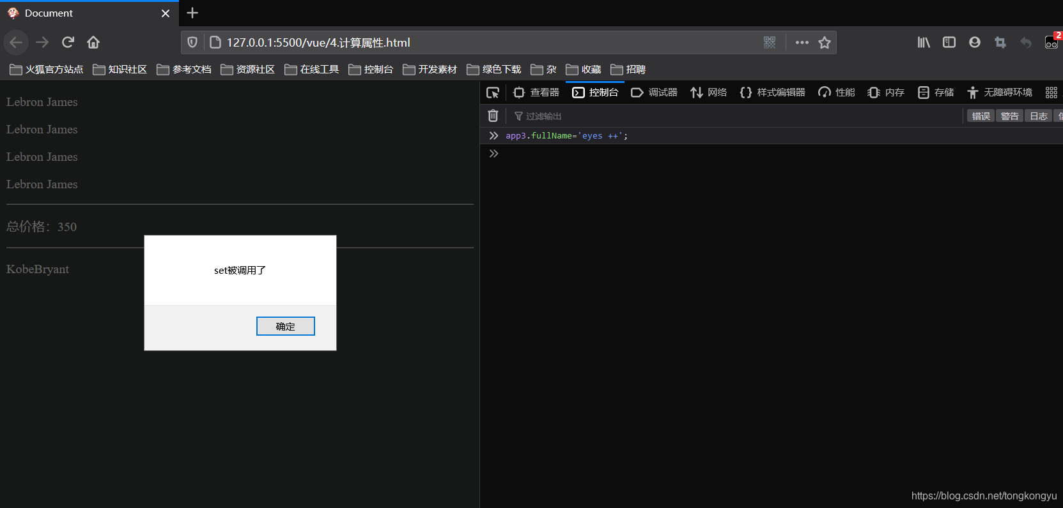This screenshot has width=1063, height=508.
Task: Toggle the sidebar view icon
Action: 949,43
